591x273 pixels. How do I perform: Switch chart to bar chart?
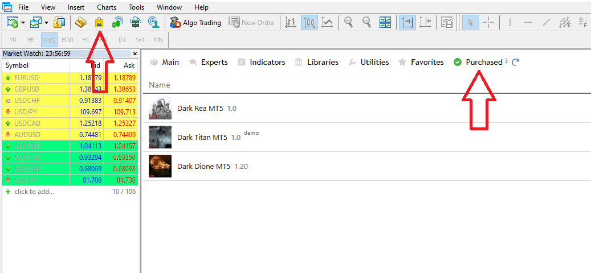(x=291, y=23)
